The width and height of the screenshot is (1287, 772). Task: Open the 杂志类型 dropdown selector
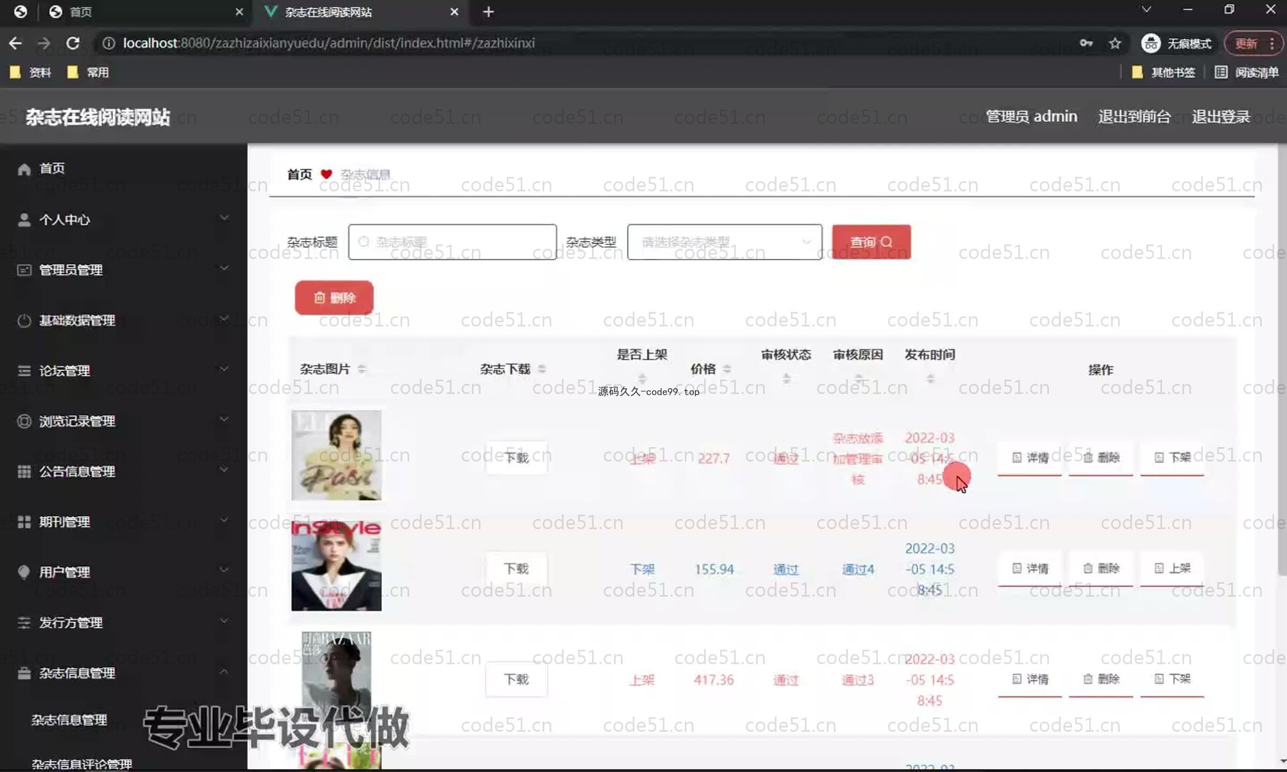pos(724,242)
